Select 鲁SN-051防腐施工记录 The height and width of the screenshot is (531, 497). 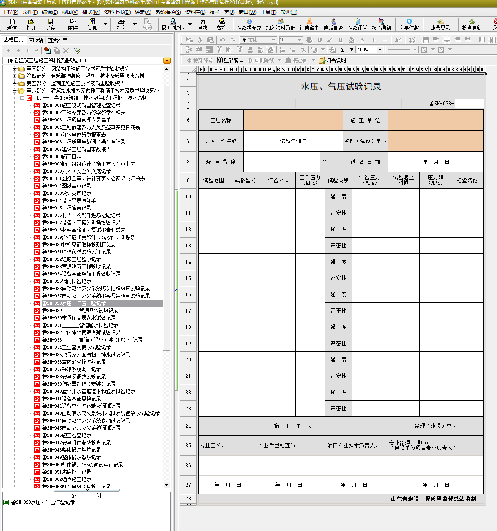tap(67, 472)
